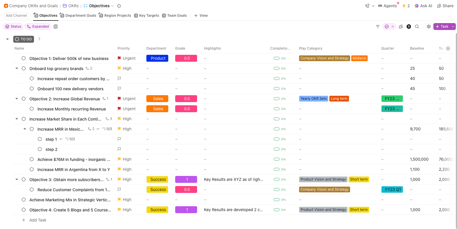Toggle status circle for Increase repeat order customers

(32, 78)
